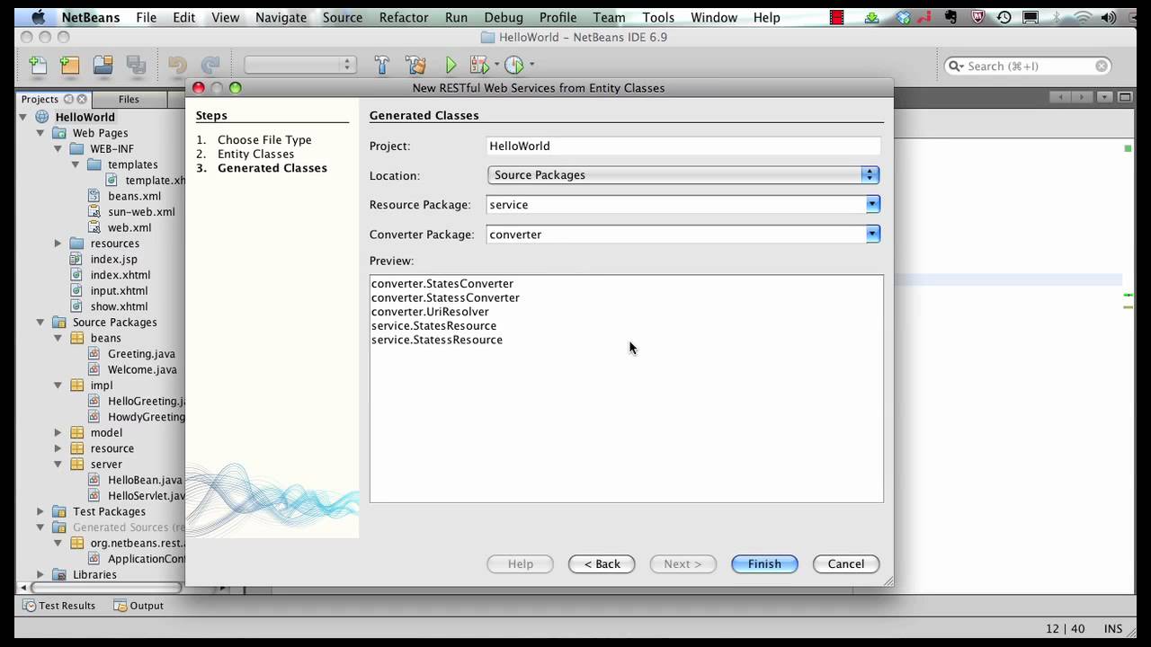The height and width of the screenshot is (647, 1151).
Task: Collapse the HelloWorld project node
Action: pos(23,117)
